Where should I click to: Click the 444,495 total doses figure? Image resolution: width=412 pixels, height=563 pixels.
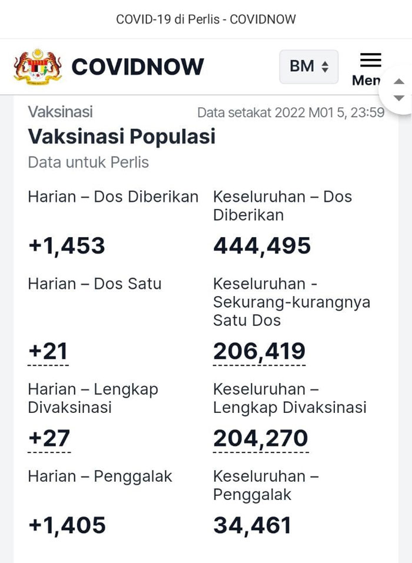(262, 246)
